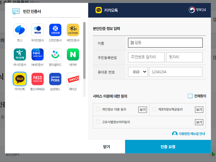The width and height of the screenshot is (216, 162).
Task: Pick the KB Kookmin certificate icon
Action: 73,30
